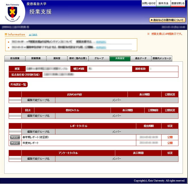Open 教材などの著作権について notice
This screenshot has height=184, width=188.
167,20
